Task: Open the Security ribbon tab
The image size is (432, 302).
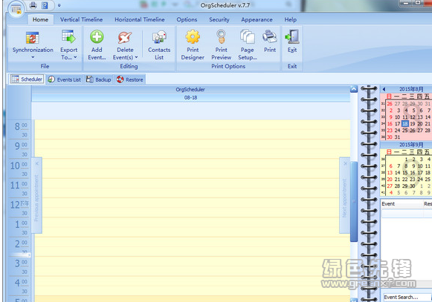Action: tap(219, 19)
